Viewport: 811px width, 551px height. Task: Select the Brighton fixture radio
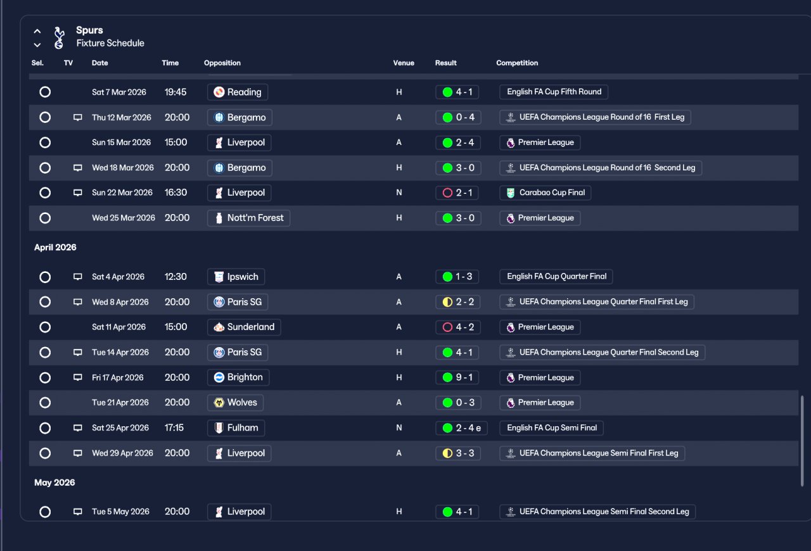click(45, 377)
